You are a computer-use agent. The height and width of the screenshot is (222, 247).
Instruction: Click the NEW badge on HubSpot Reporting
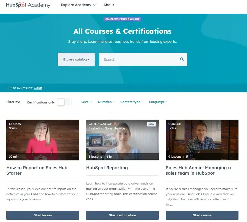click(x=152, y=124)
